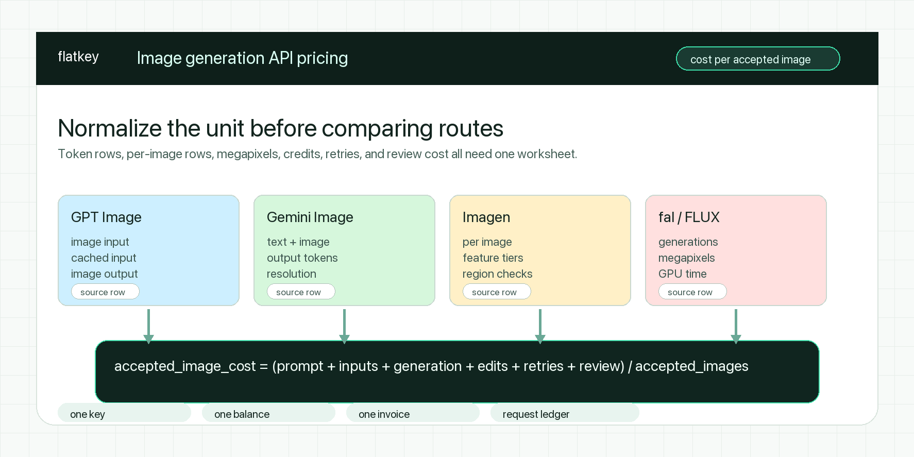The width and height of the screenshot is (914, 457).
Task: Click 'image output' in GPT Image card
Action: pyautogui.click(x=105, y=274)
